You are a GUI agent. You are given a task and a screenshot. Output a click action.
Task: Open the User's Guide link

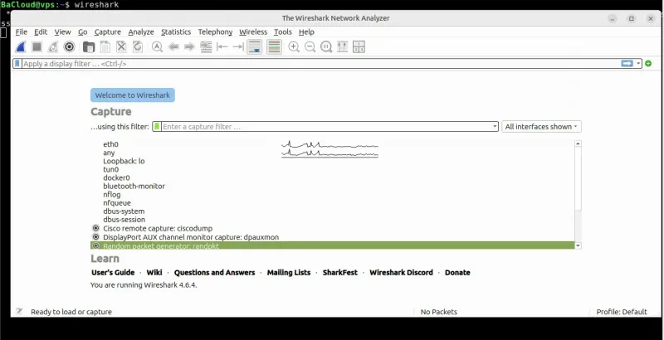113,273
